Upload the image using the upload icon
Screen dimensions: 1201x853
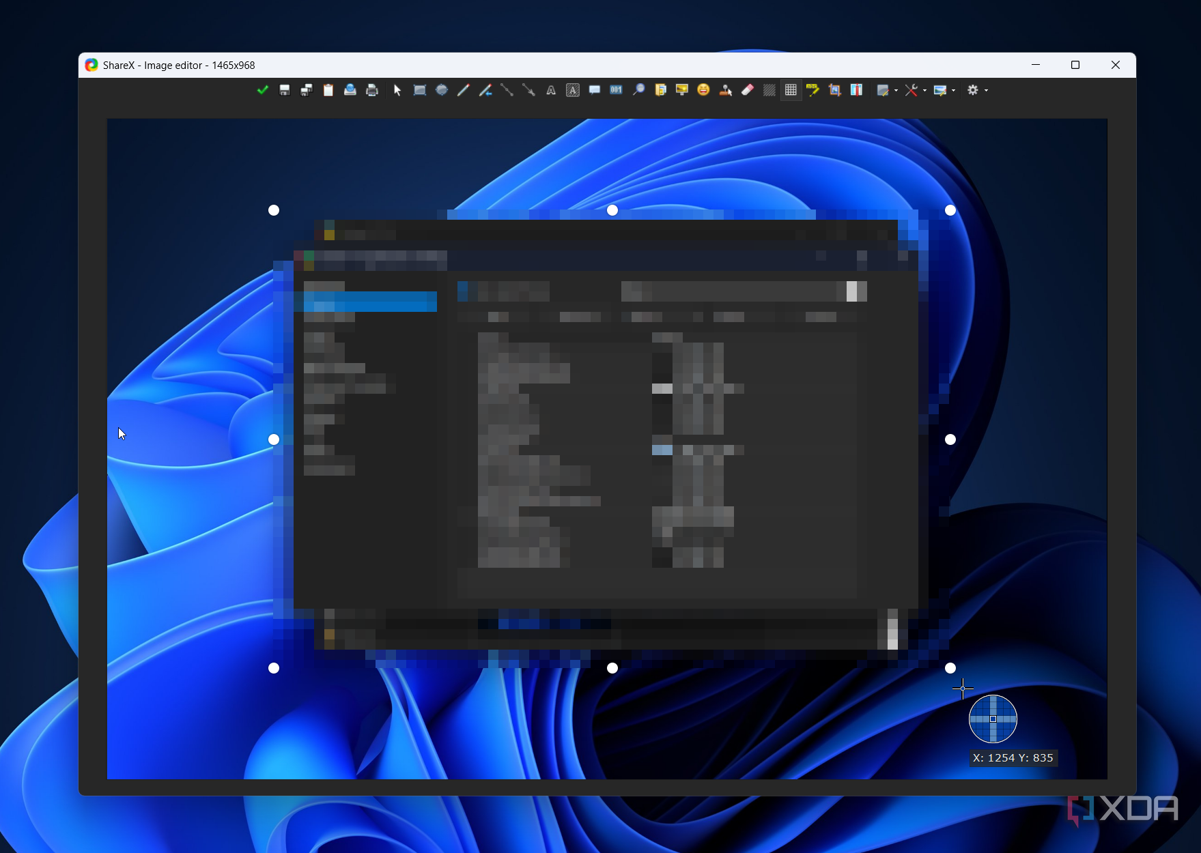point(350,90)
